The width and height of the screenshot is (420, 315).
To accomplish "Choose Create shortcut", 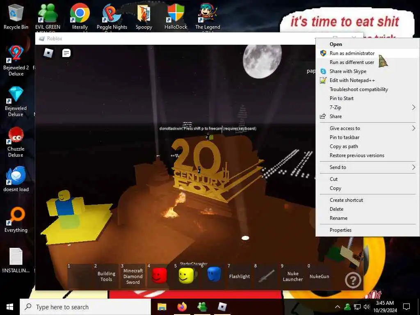I will tap(367, 200).
